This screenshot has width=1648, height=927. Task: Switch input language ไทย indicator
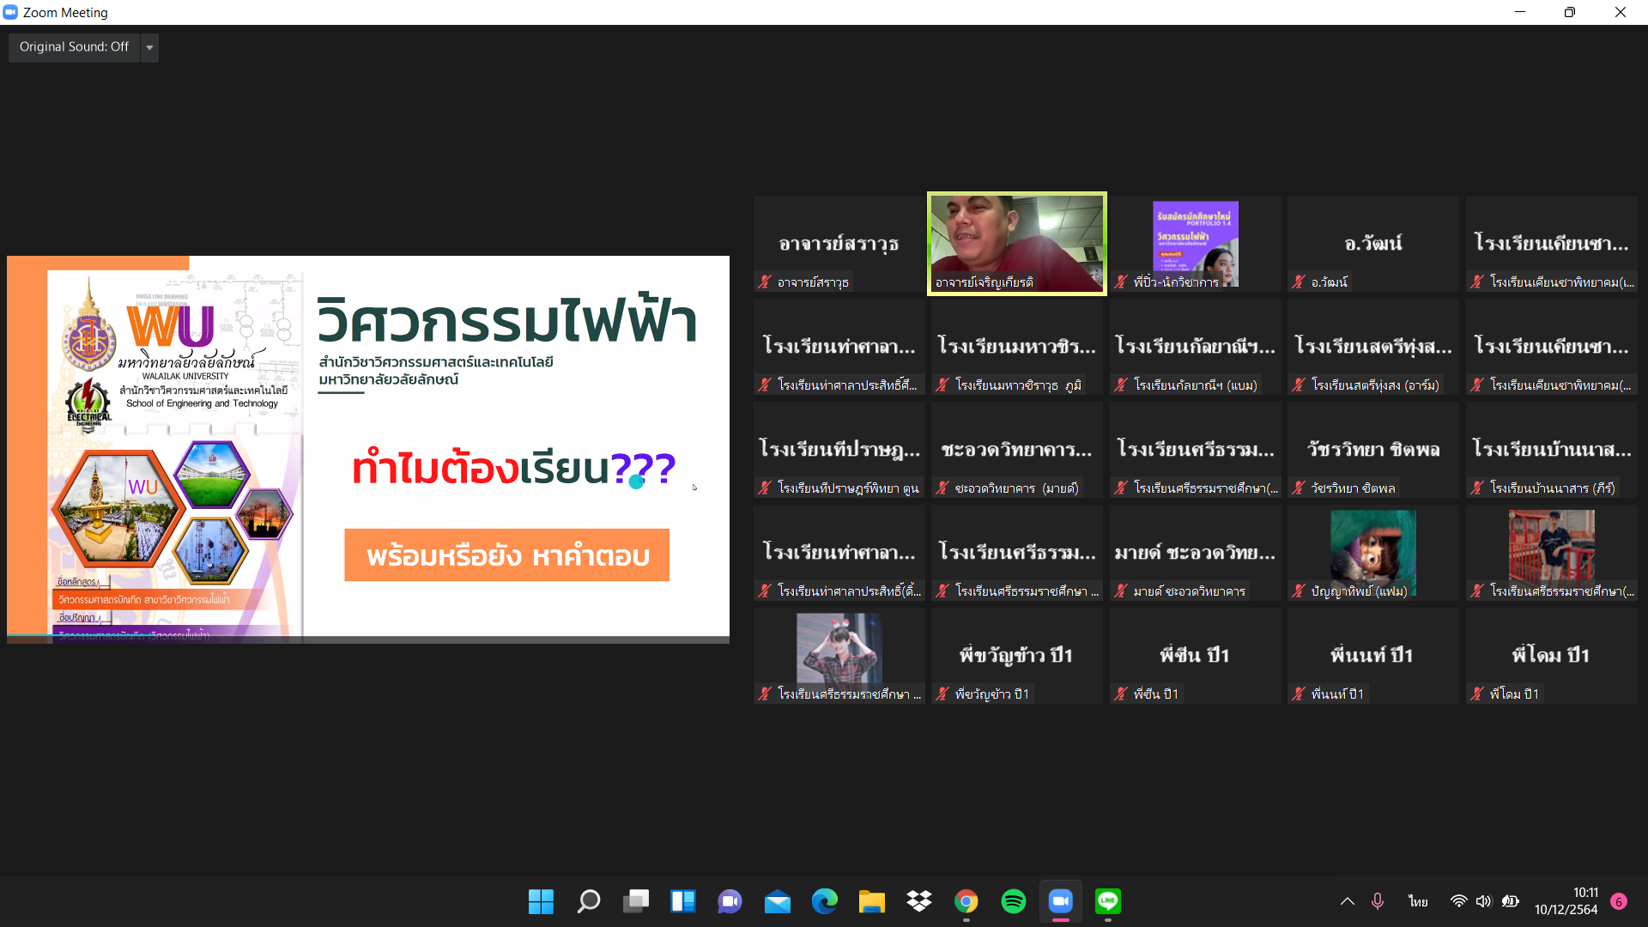click(x=1418, y=901)
